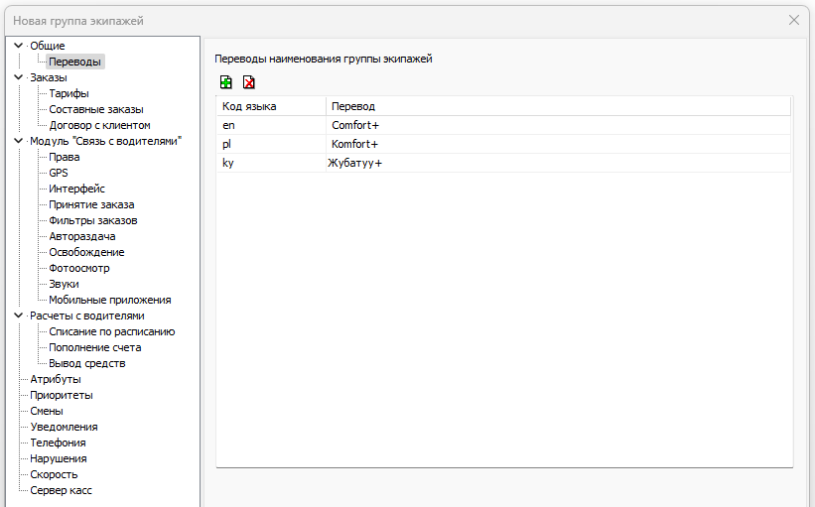The width and height of the screenshot is (815, 507).
Task: Click the green add translation icon
Action: coord(226,82)
